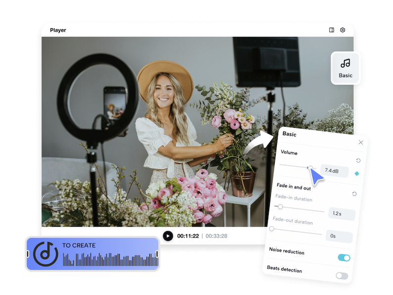Click the Player panel title
The height and width of the screenshot is (295, 393).
click(x=58, y=30)
